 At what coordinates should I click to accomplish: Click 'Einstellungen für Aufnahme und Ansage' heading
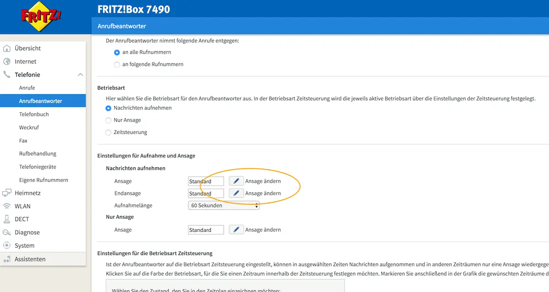point(146,156)
